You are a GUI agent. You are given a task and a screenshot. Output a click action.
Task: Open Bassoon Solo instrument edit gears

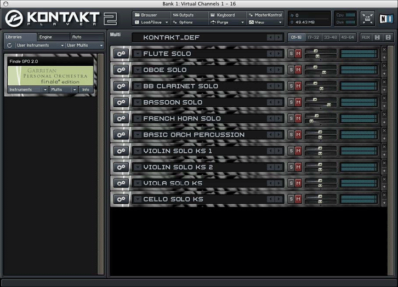pos(121,102)
